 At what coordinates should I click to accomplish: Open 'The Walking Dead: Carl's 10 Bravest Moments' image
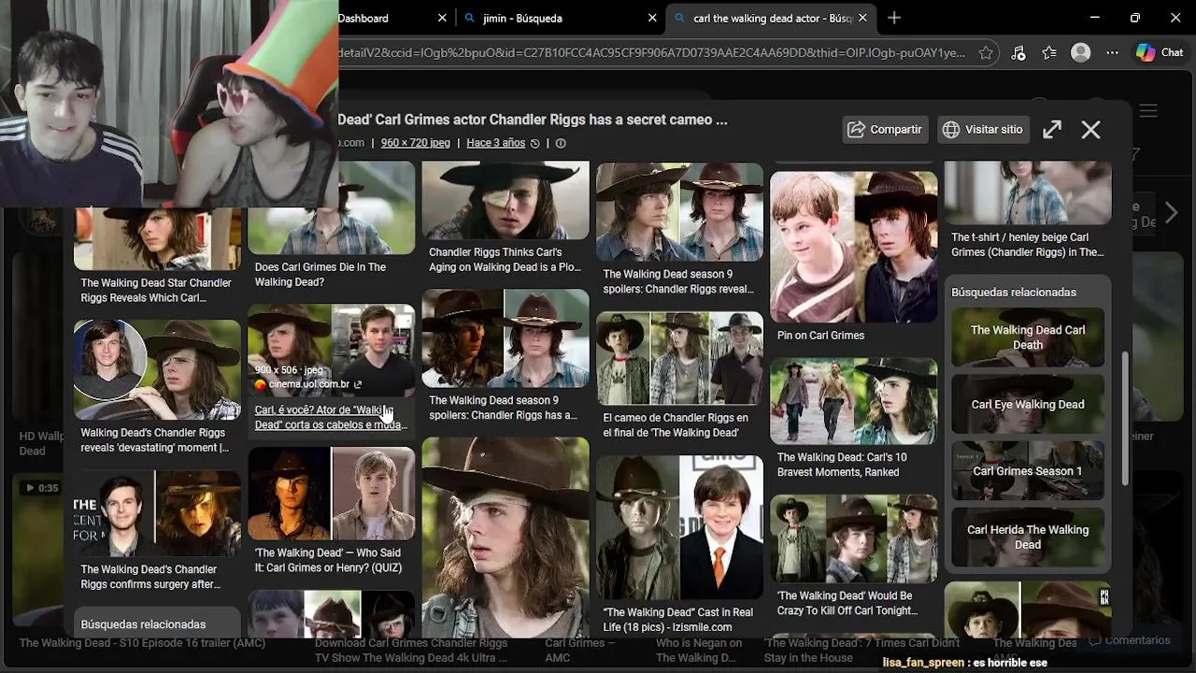853,400
